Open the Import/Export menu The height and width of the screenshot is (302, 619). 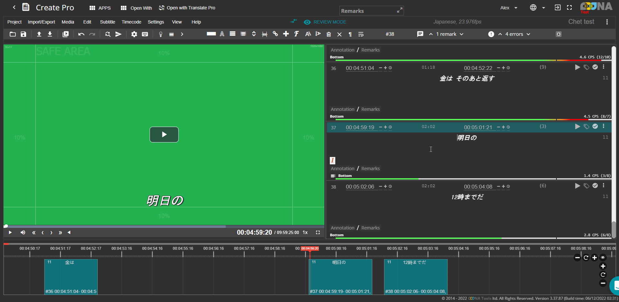click(41, 22)
